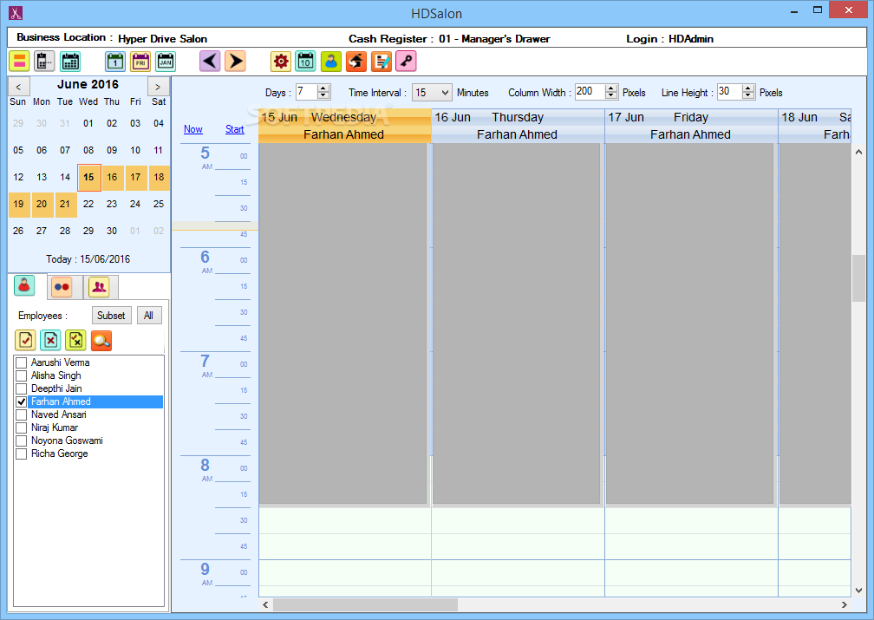Switch to the FRI week view icon

click(x=140, y=62)
